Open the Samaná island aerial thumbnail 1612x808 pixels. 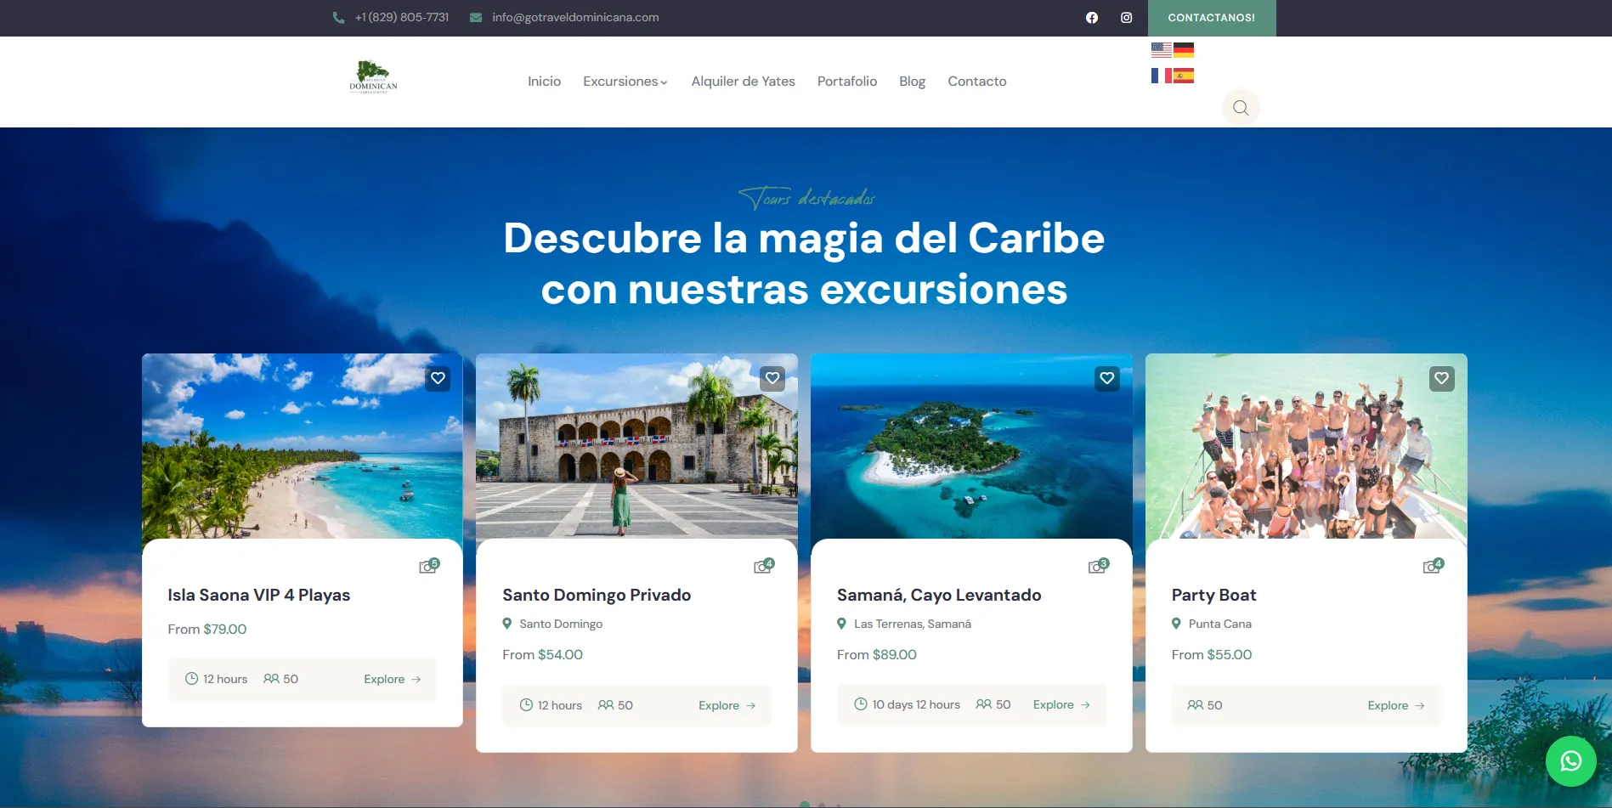[971, 446]
